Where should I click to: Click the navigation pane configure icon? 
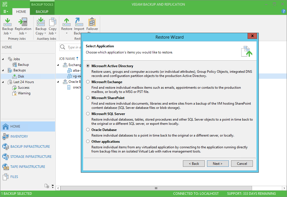(47, 186)
